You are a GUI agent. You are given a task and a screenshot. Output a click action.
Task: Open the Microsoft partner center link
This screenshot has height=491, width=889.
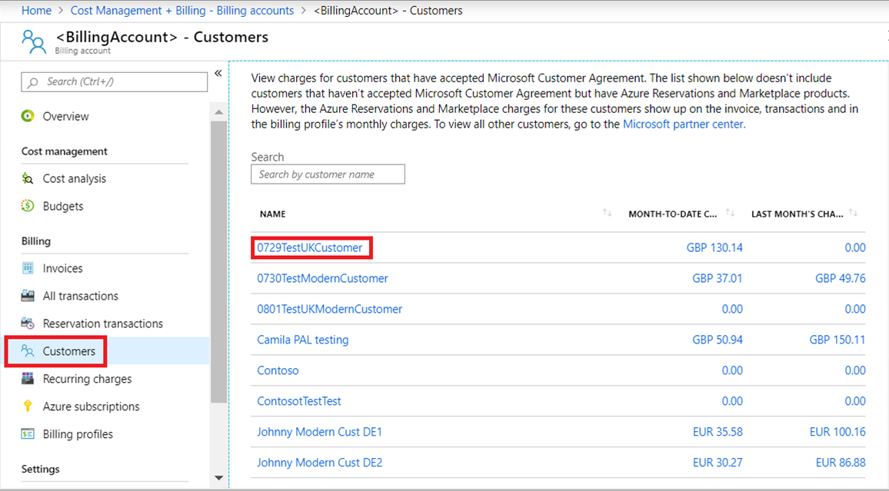[x=683, y=124]
